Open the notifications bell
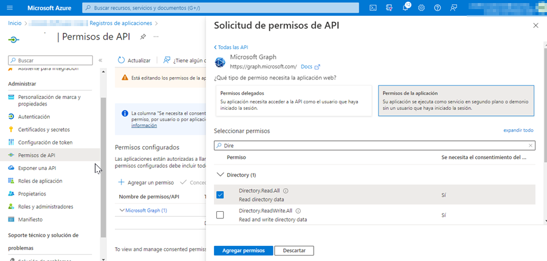This screenshot has height=261, width=547. point(405,8)
